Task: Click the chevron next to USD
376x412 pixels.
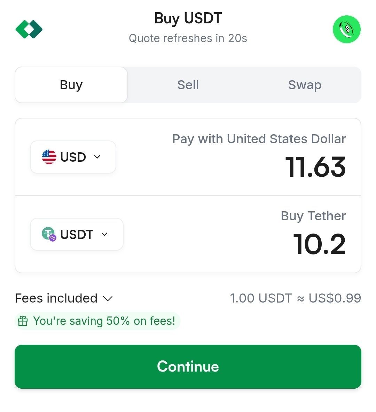Action: click(97, 157)
